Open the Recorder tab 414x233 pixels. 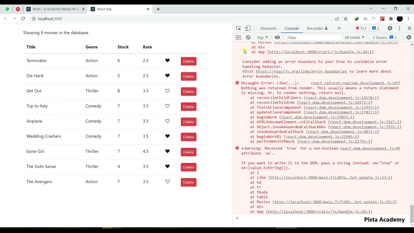(x=317, y=28)
